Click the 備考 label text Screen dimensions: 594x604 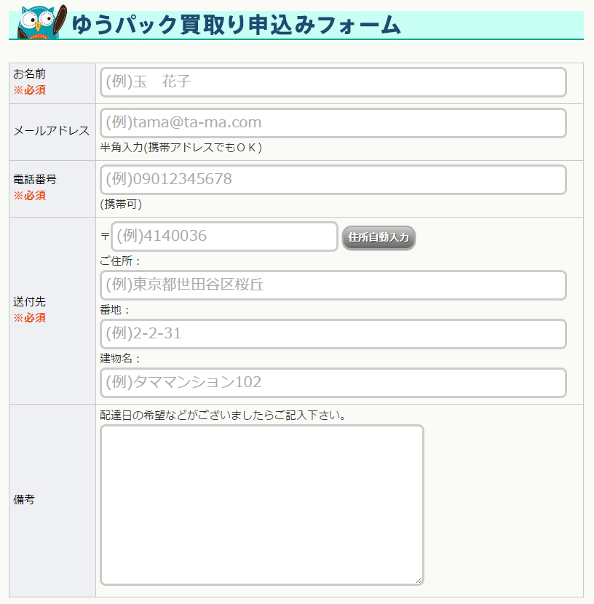[24, 500]
